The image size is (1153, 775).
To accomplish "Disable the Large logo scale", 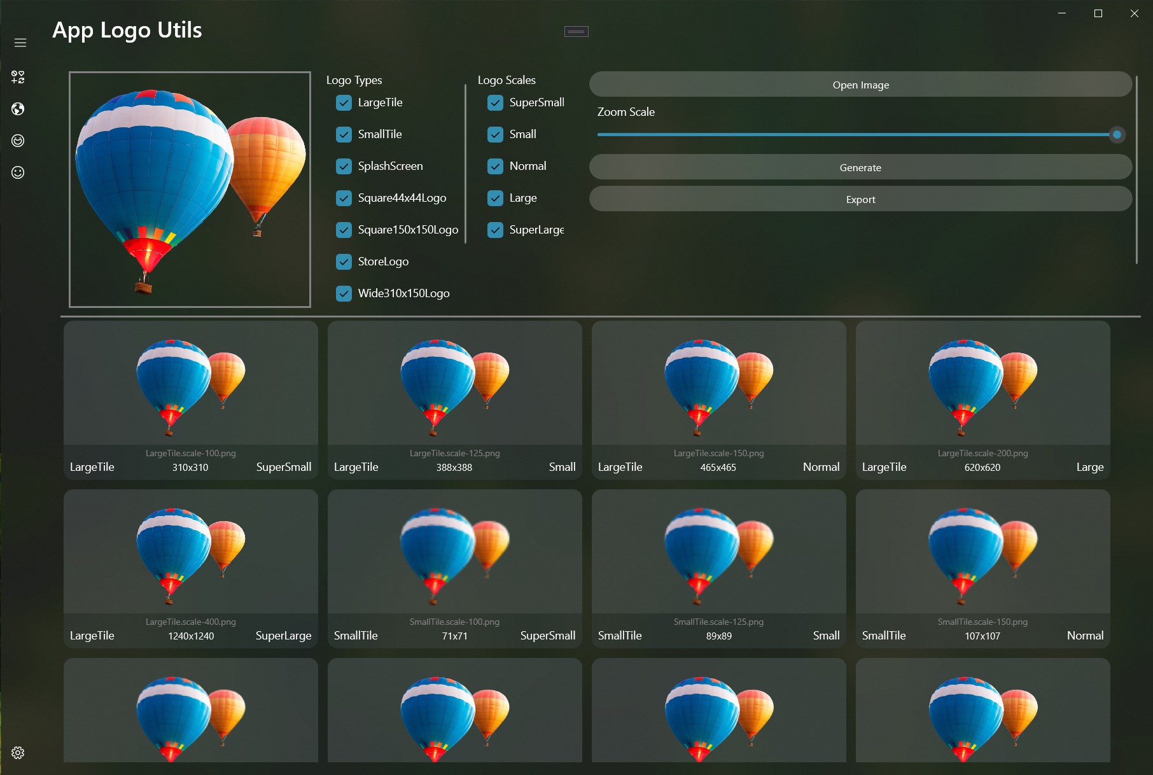I will (495, 198).
